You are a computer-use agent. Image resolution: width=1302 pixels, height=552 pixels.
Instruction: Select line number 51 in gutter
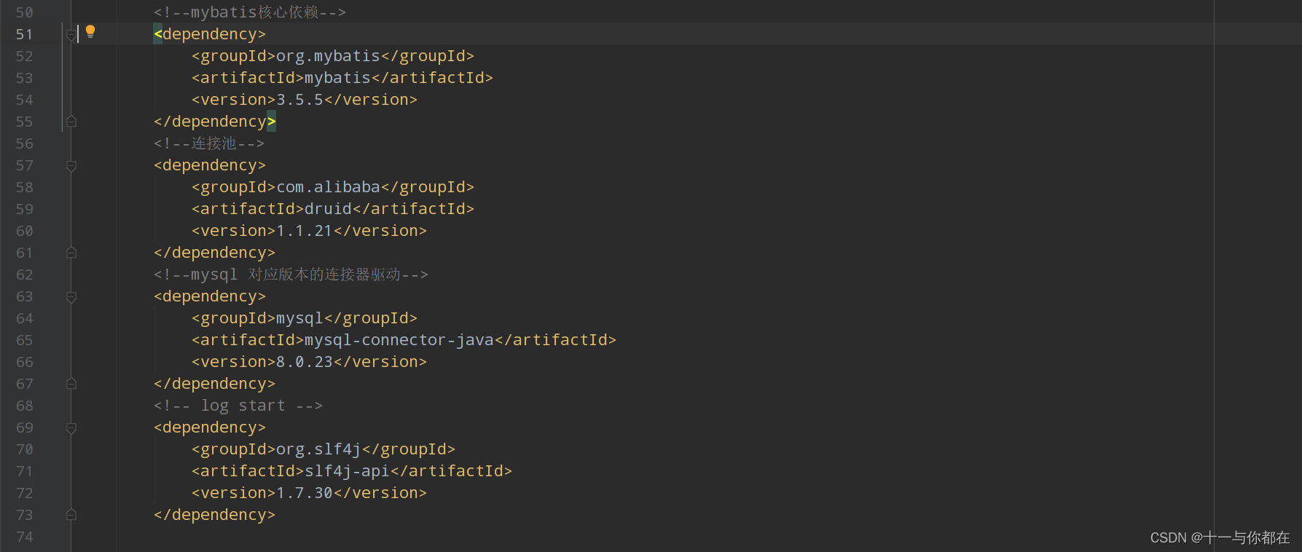click(x=25, y=34)
